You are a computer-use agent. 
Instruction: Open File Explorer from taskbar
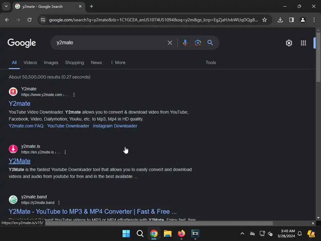pyautogui.click(x=168, y=233)
